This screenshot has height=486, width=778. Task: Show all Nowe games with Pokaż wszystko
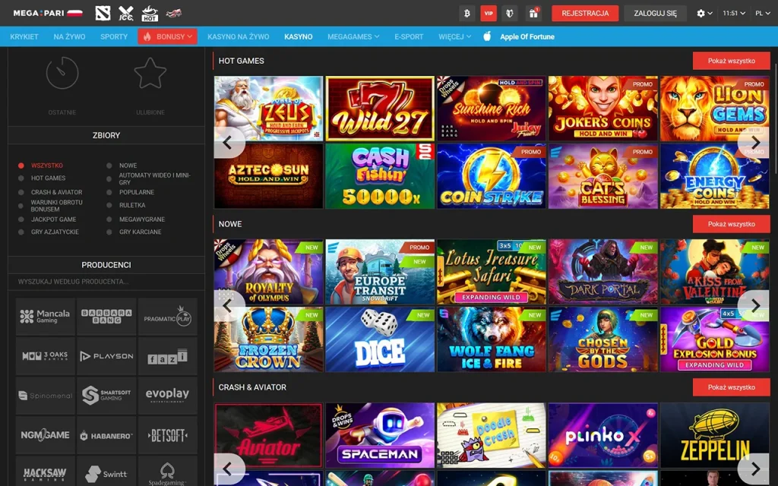coord(732,224)
